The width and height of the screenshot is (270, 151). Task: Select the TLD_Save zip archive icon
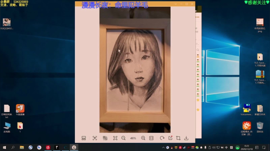pos(260,77)
